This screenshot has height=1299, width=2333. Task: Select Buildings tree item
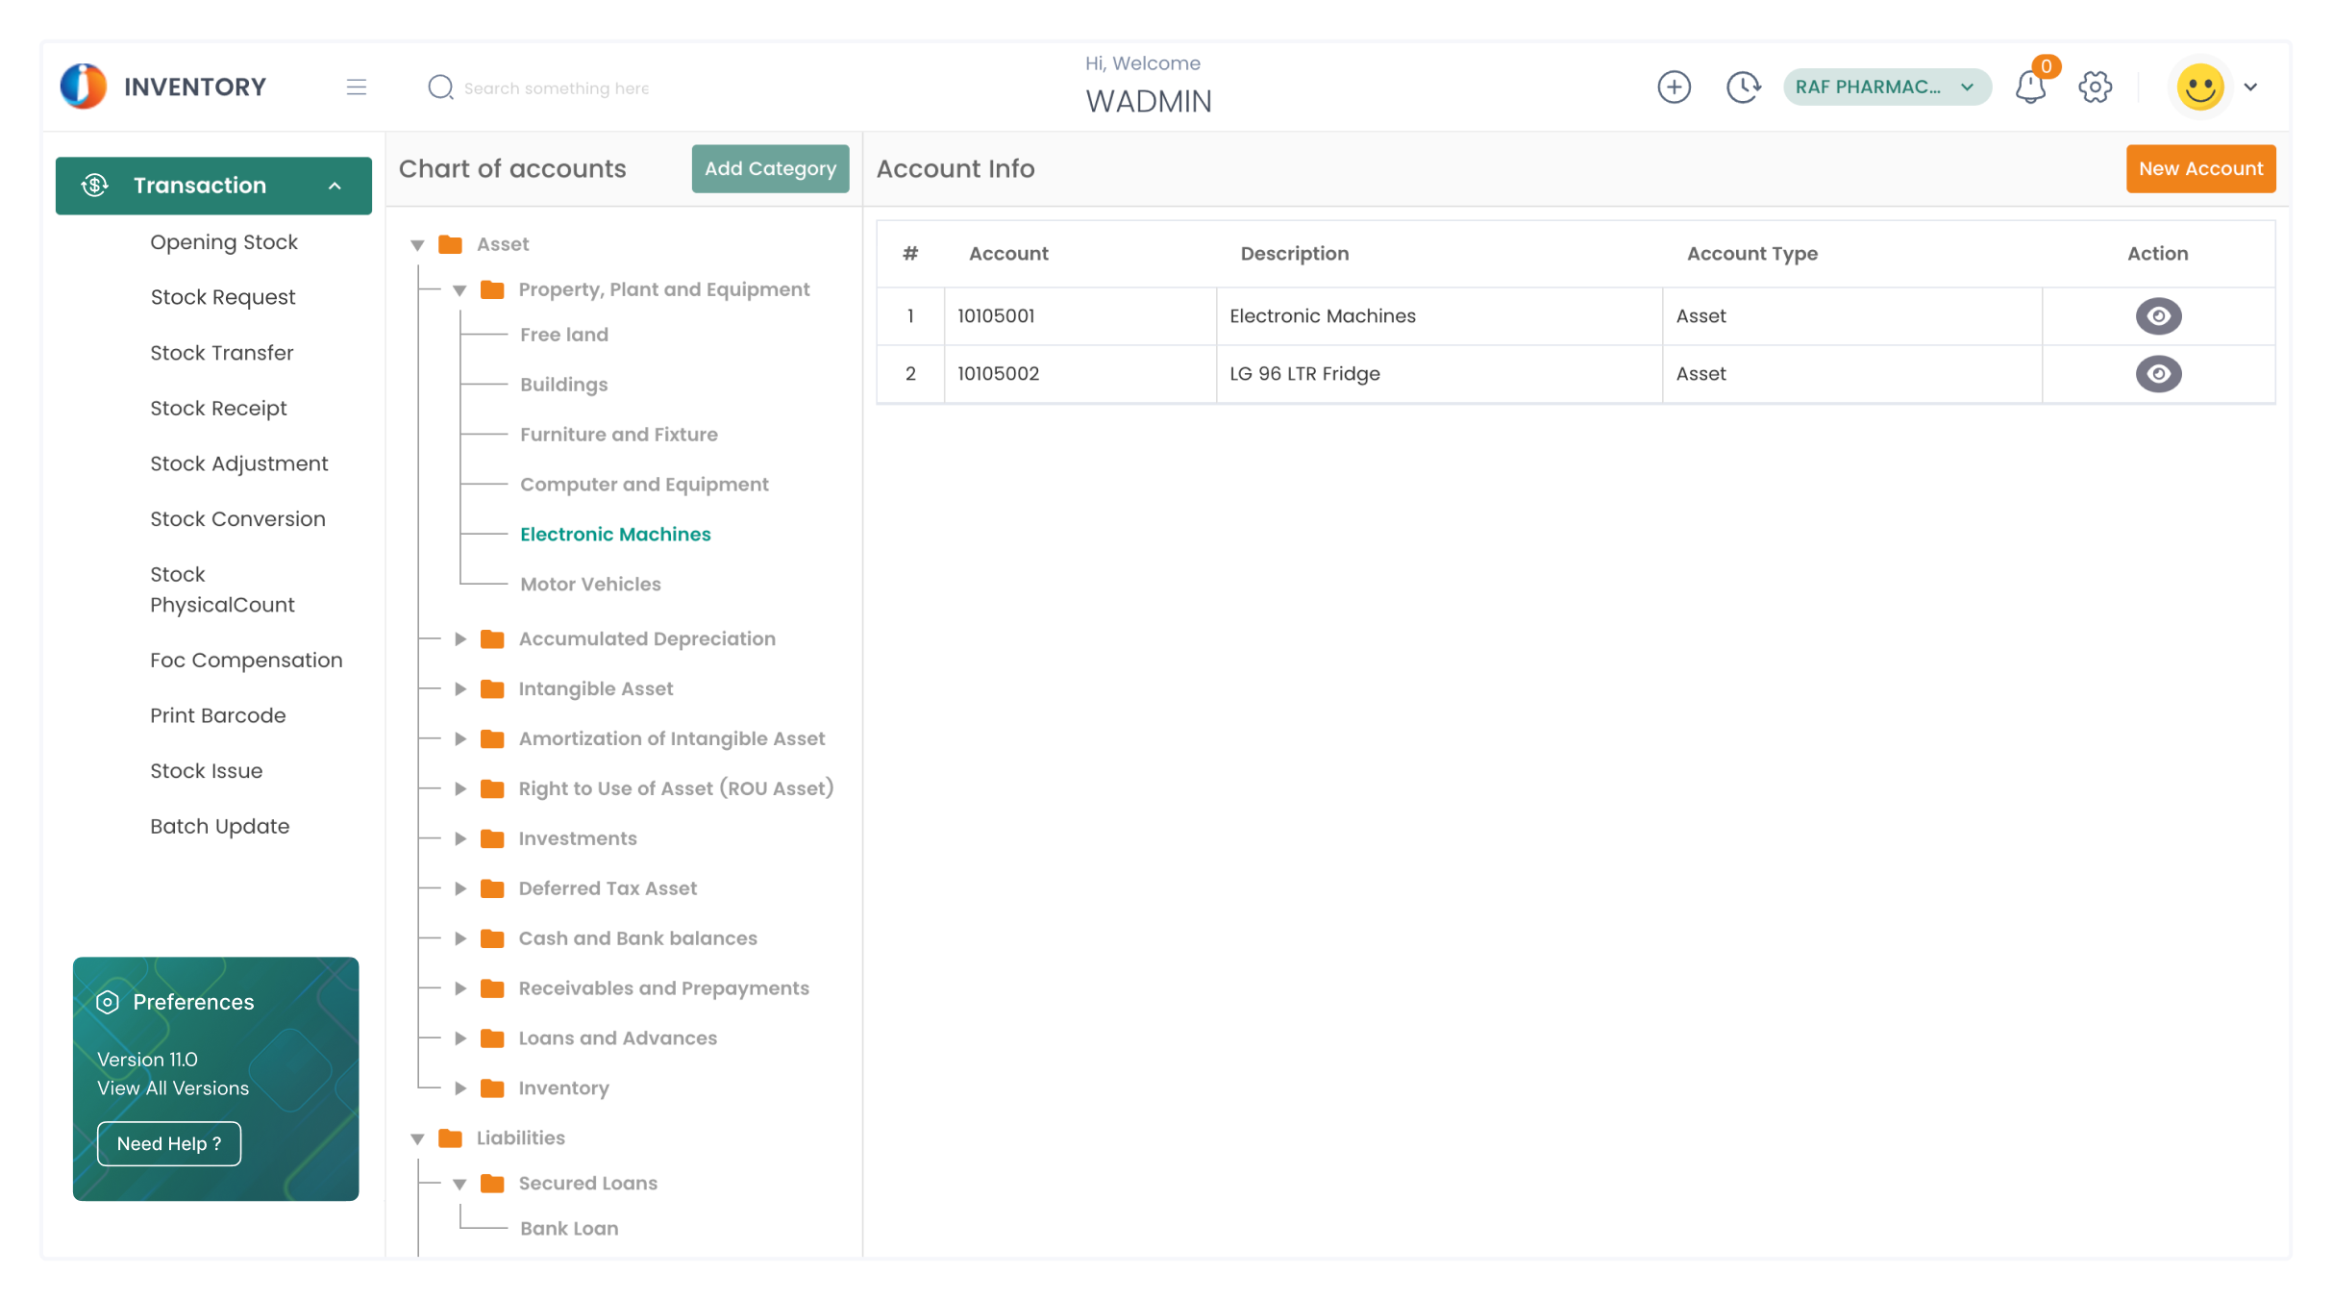tap(563, 385)
